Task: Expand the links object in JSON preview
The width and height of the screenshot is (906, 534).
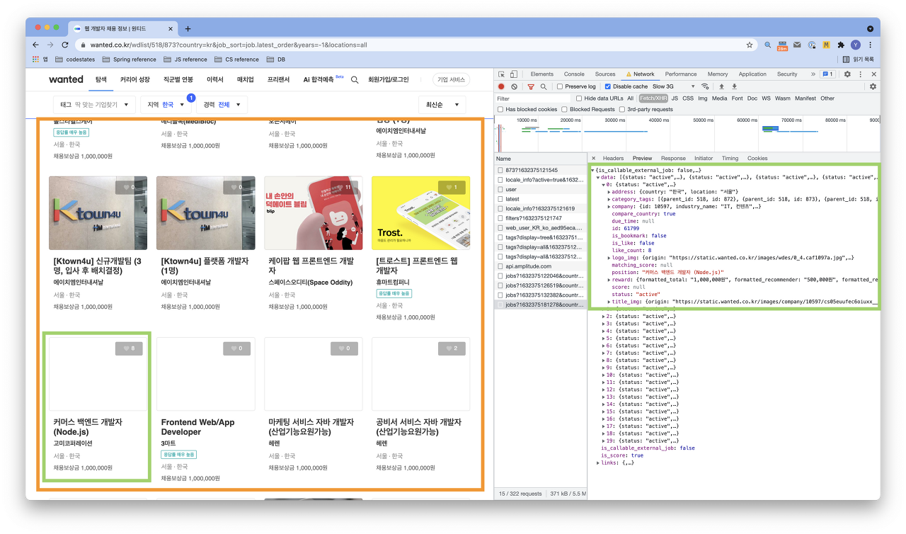Action: click(x=598, y=462)
